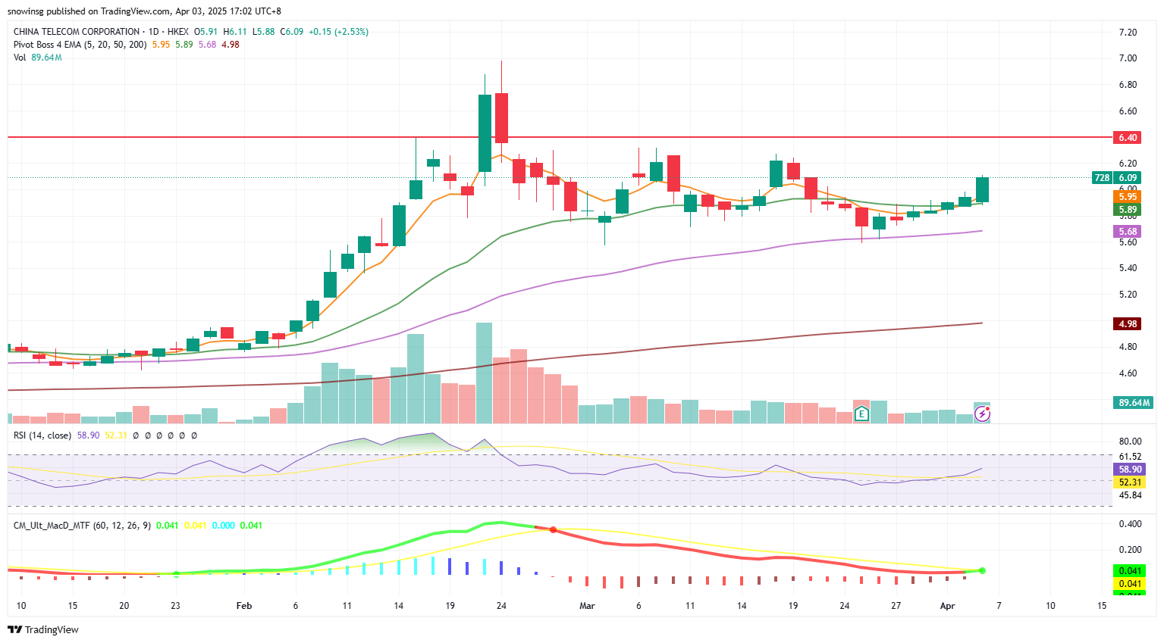Select the Pivot Boss 4 EMA indicator label

[x=80, y=45]
